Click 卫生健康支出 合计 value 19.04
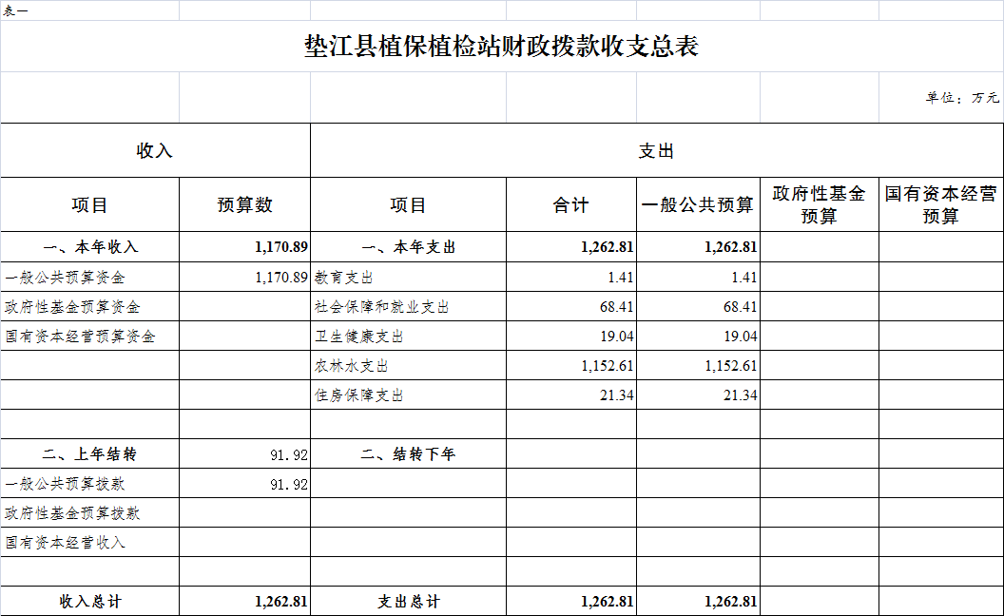 pos(617,337)
